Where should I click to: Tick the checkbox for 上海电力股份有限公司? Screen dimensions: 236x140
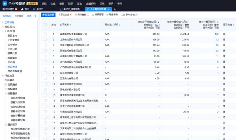point(45,39)
